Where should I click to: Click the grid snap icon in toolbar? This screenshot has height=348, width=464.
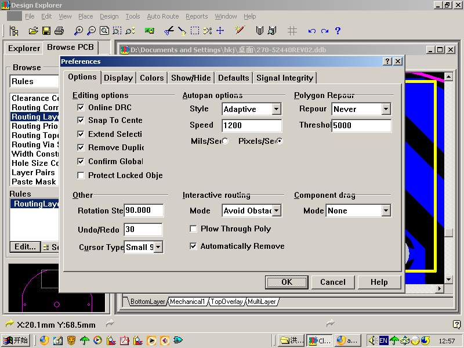[x=292, y=31]
